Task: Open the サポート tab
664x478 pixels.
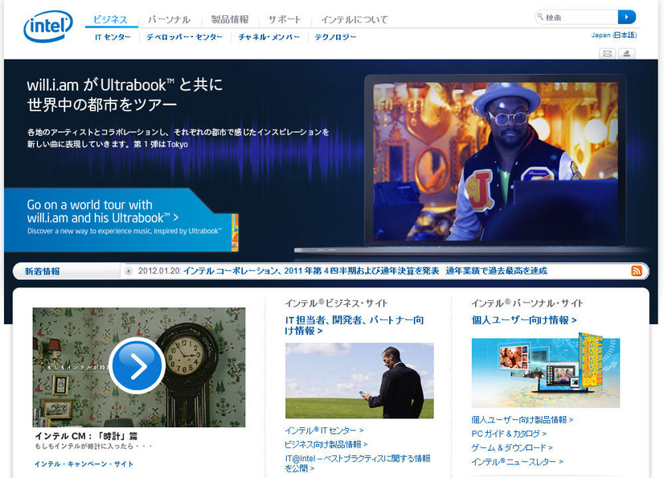Action: (x=284, y=19)
